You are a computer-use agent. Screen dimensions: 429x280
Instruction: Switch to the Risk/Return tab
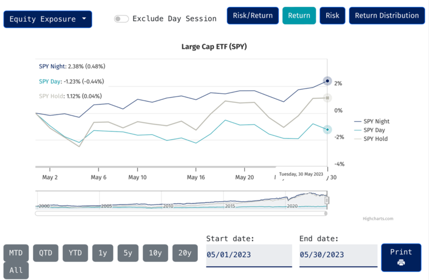(x=253, y=15)
